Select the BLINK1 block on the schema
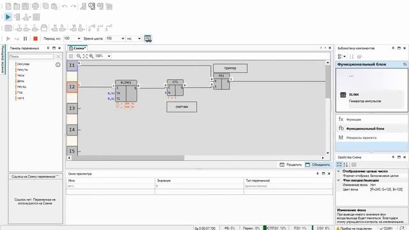Viewport: 409px width, 230px height. [x=126, y=91]
